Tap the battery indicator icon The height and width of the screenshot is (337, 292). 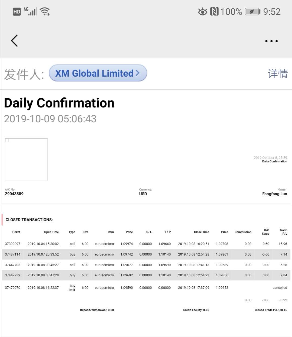point(252,12)
